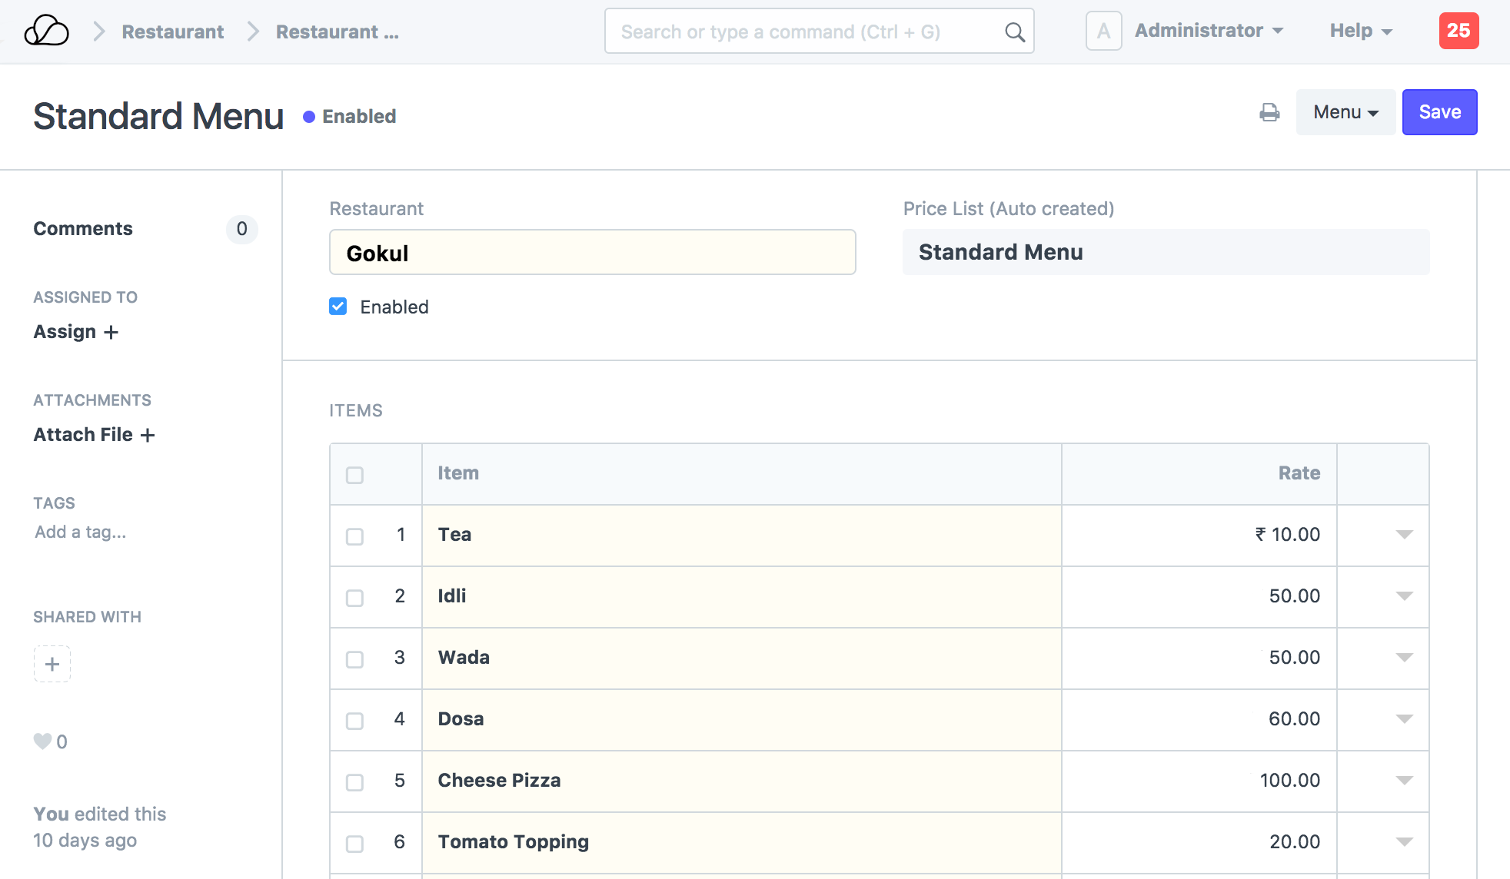Uncheck the Enabled checkbox
The width and height of the screenshot is (1510, 879).
(x=338, y=307)
